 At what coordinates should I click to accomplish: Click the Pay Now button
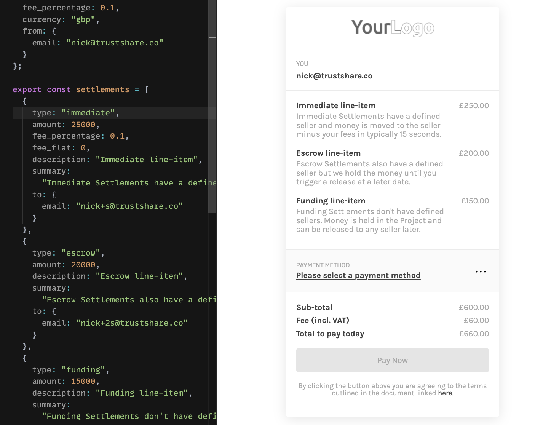[392, 360]
